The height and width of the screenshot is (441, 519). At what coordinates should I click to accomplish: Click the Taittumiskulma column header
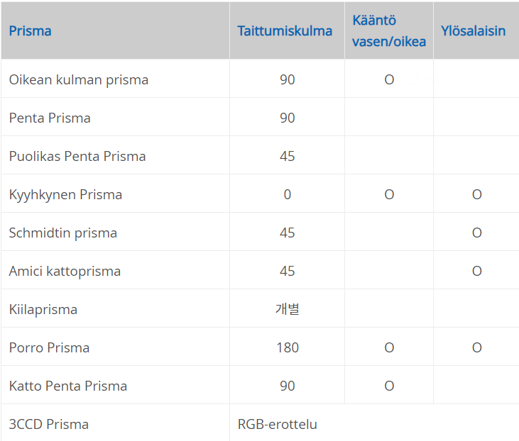285,30
